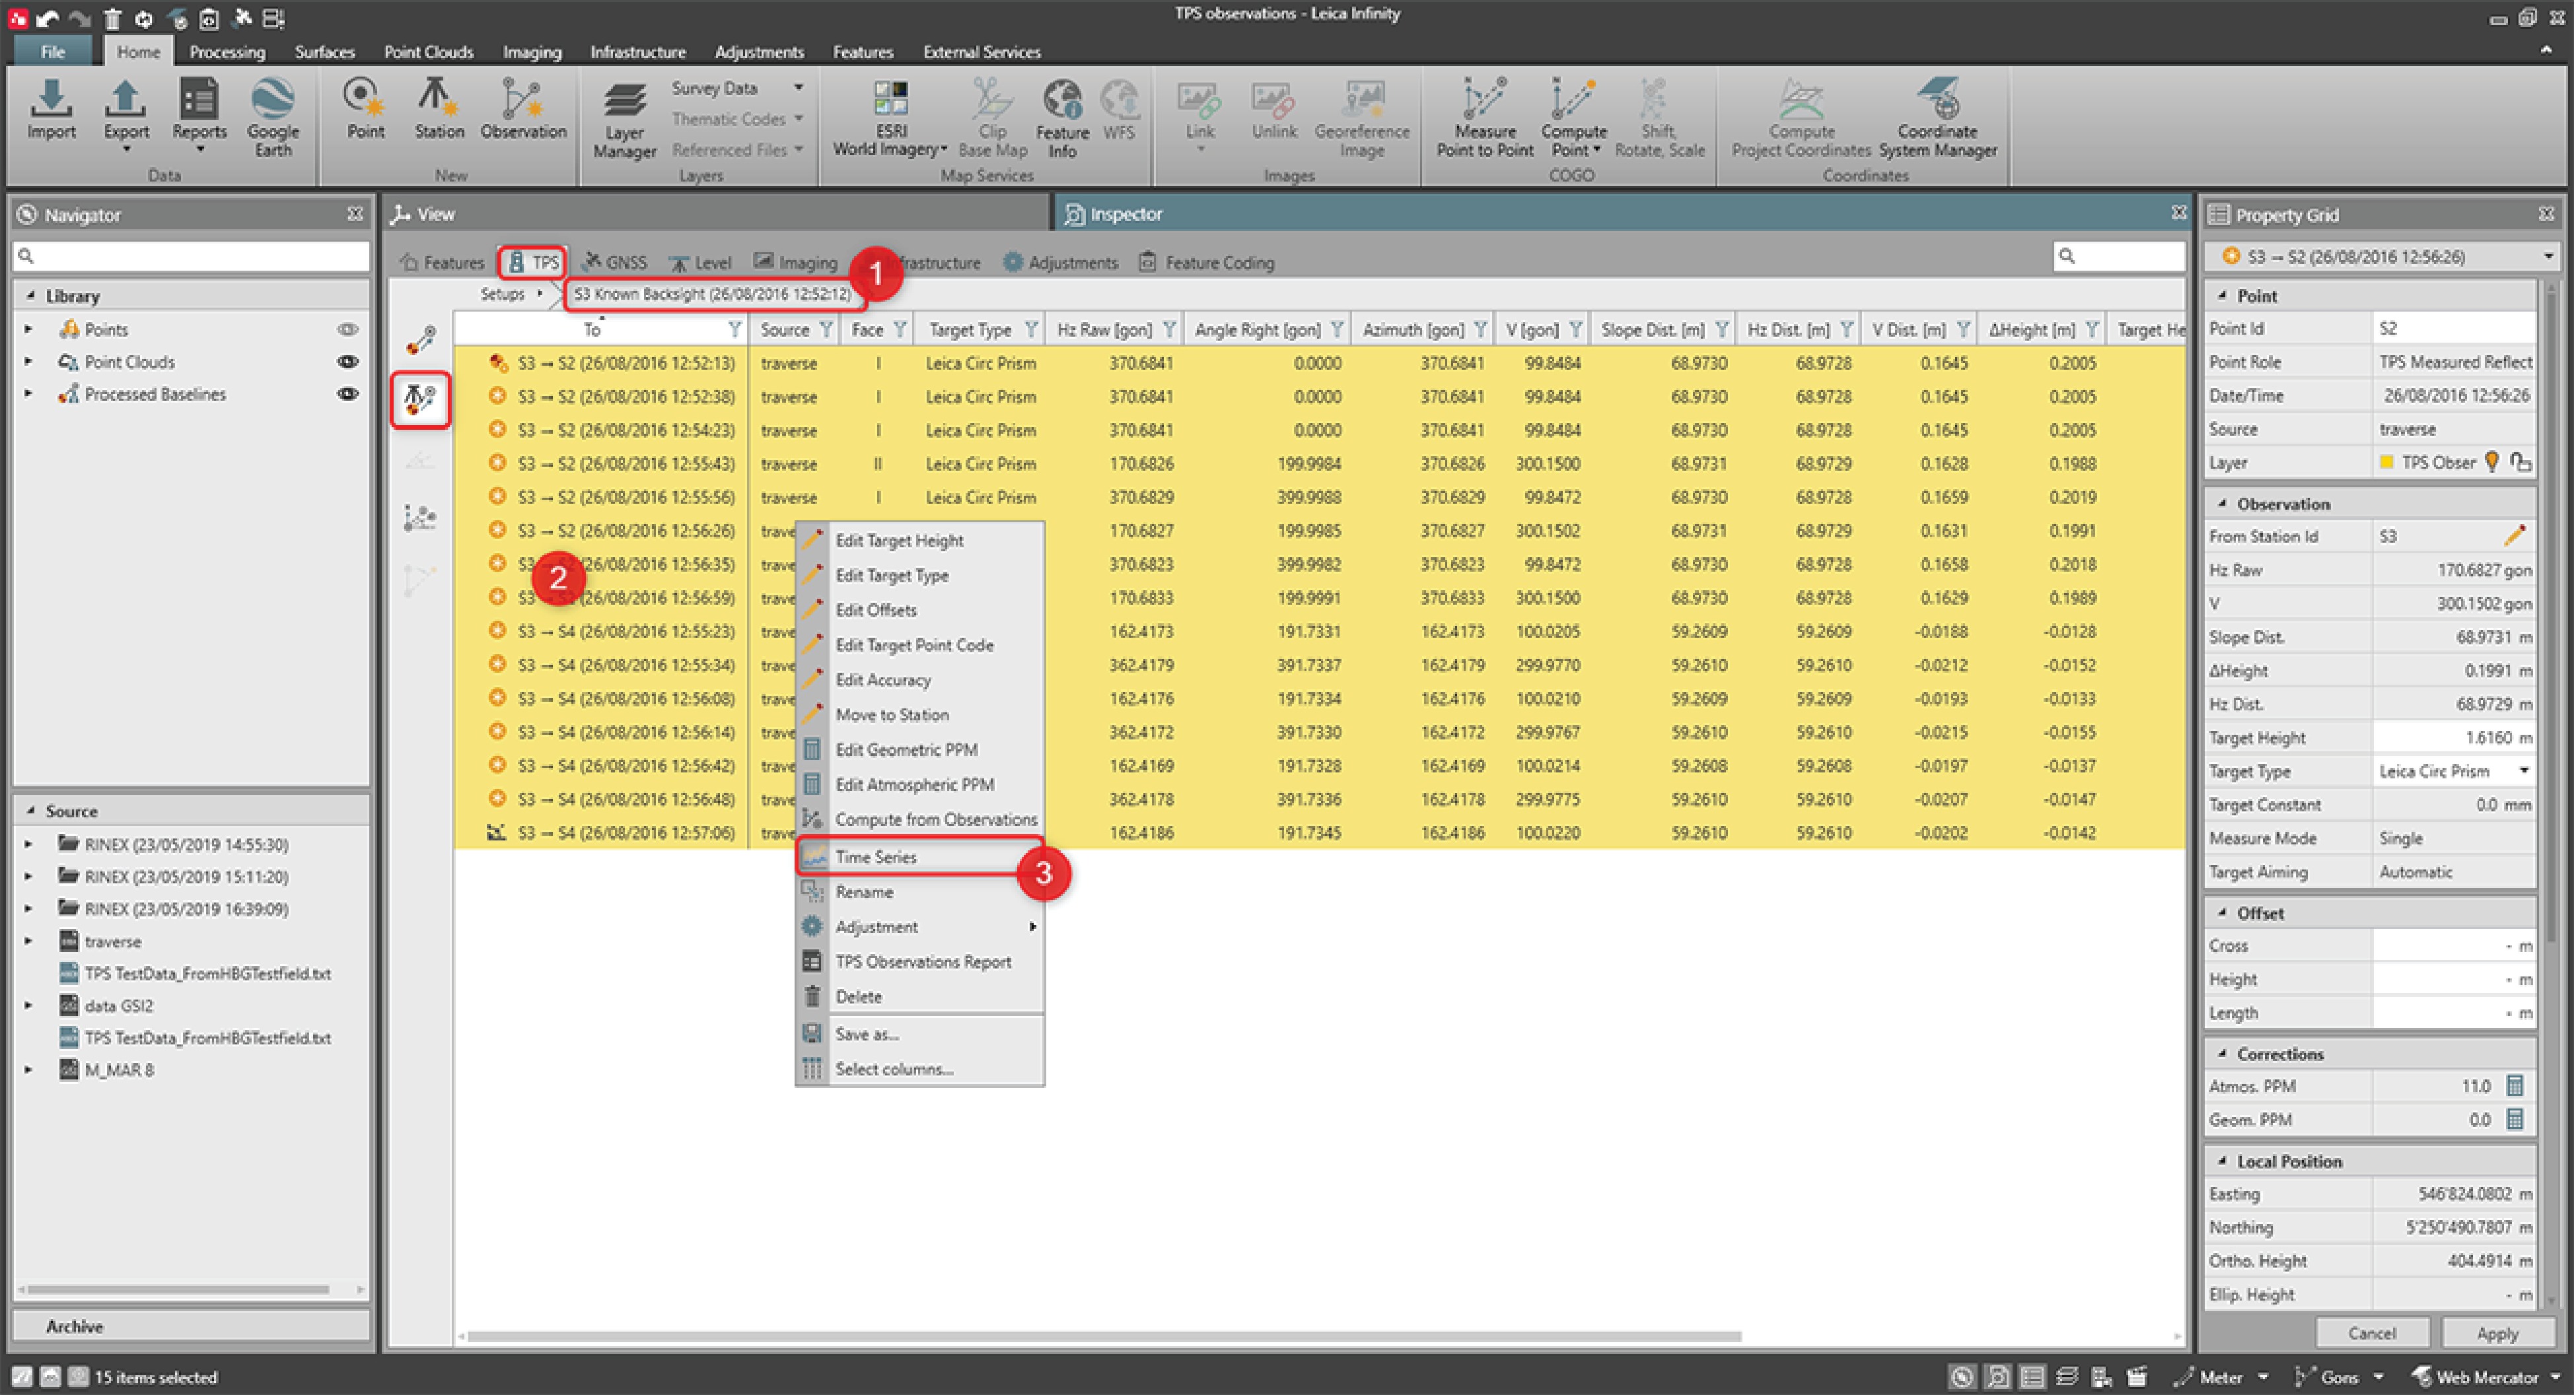Open ESRI World Imagery map service
2576x1395 pixels.
[x=890, y=118]
